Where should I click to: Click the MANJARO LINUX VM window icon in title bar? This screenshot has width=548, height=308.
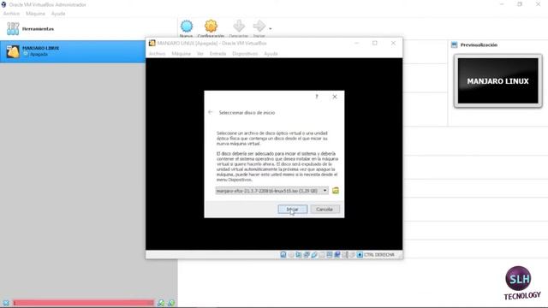tap(152, 43)
